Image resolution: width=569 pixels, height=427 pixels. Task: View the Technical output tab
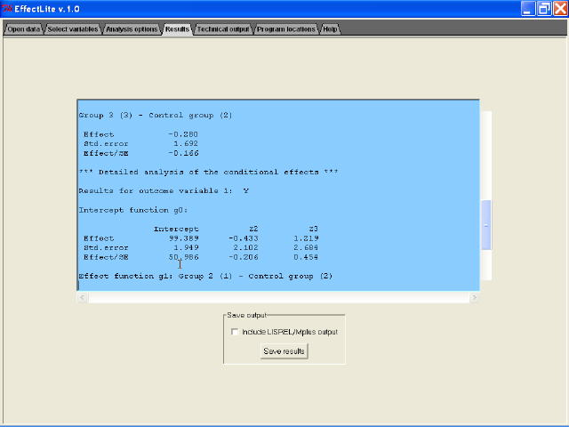pos(223,29)
